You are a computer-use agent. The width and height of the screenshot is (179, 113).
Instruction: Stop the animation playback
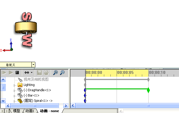click(x=17, y=73)
